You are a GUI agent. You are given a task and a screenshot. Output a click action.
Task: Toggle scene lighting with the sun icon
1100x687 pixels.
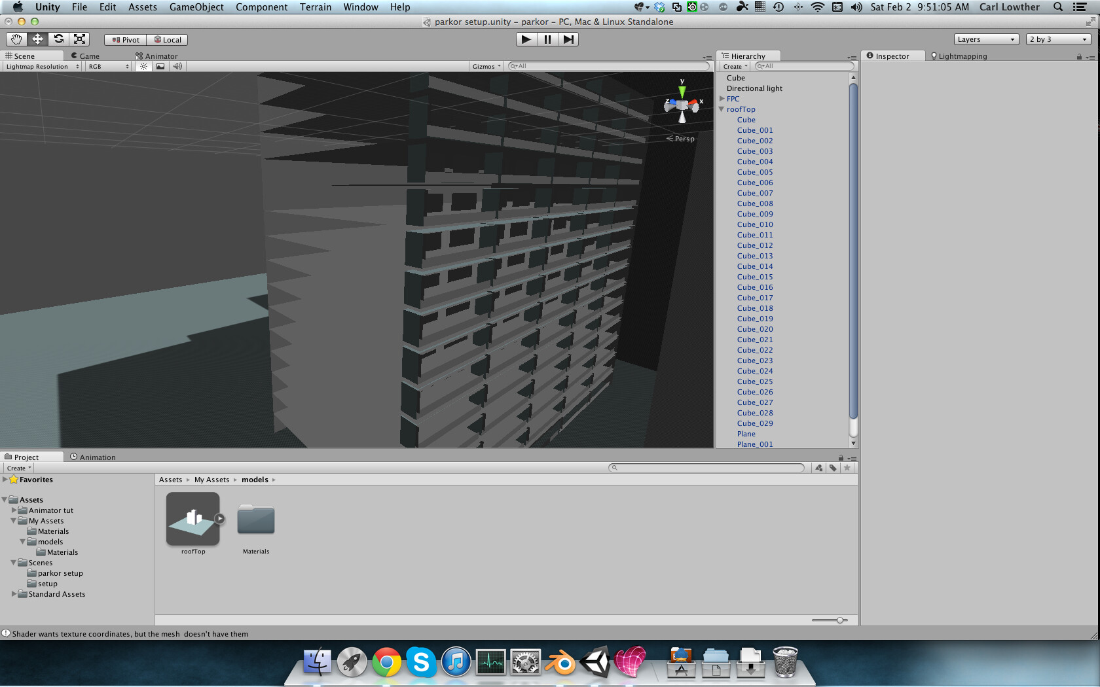point(143,66)
